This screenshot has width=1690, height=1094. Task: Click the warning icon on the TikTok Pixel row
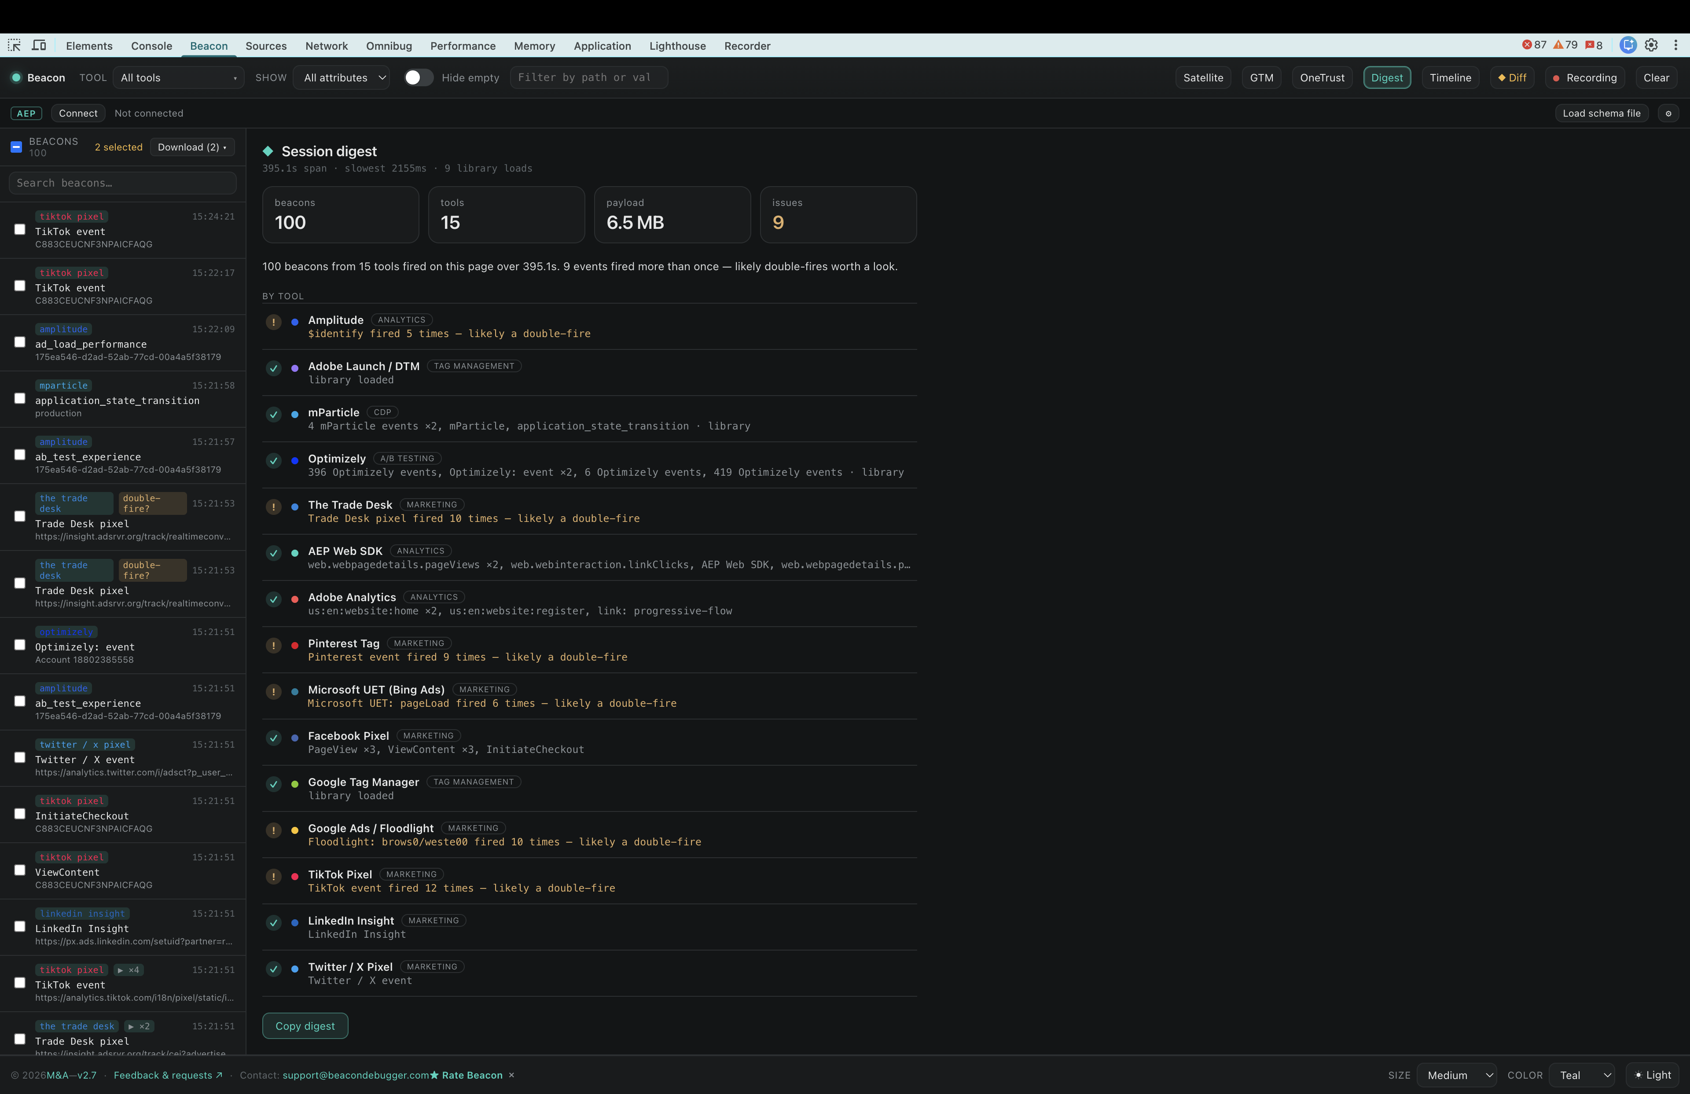click(273, 877)
